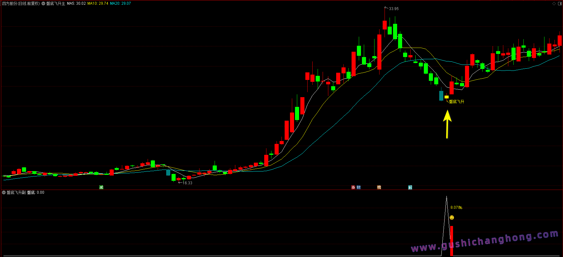Click the large yellow up arrow annotation
Image resolution: width=563 pixels, height=257 pixels.
pos(447,124)
